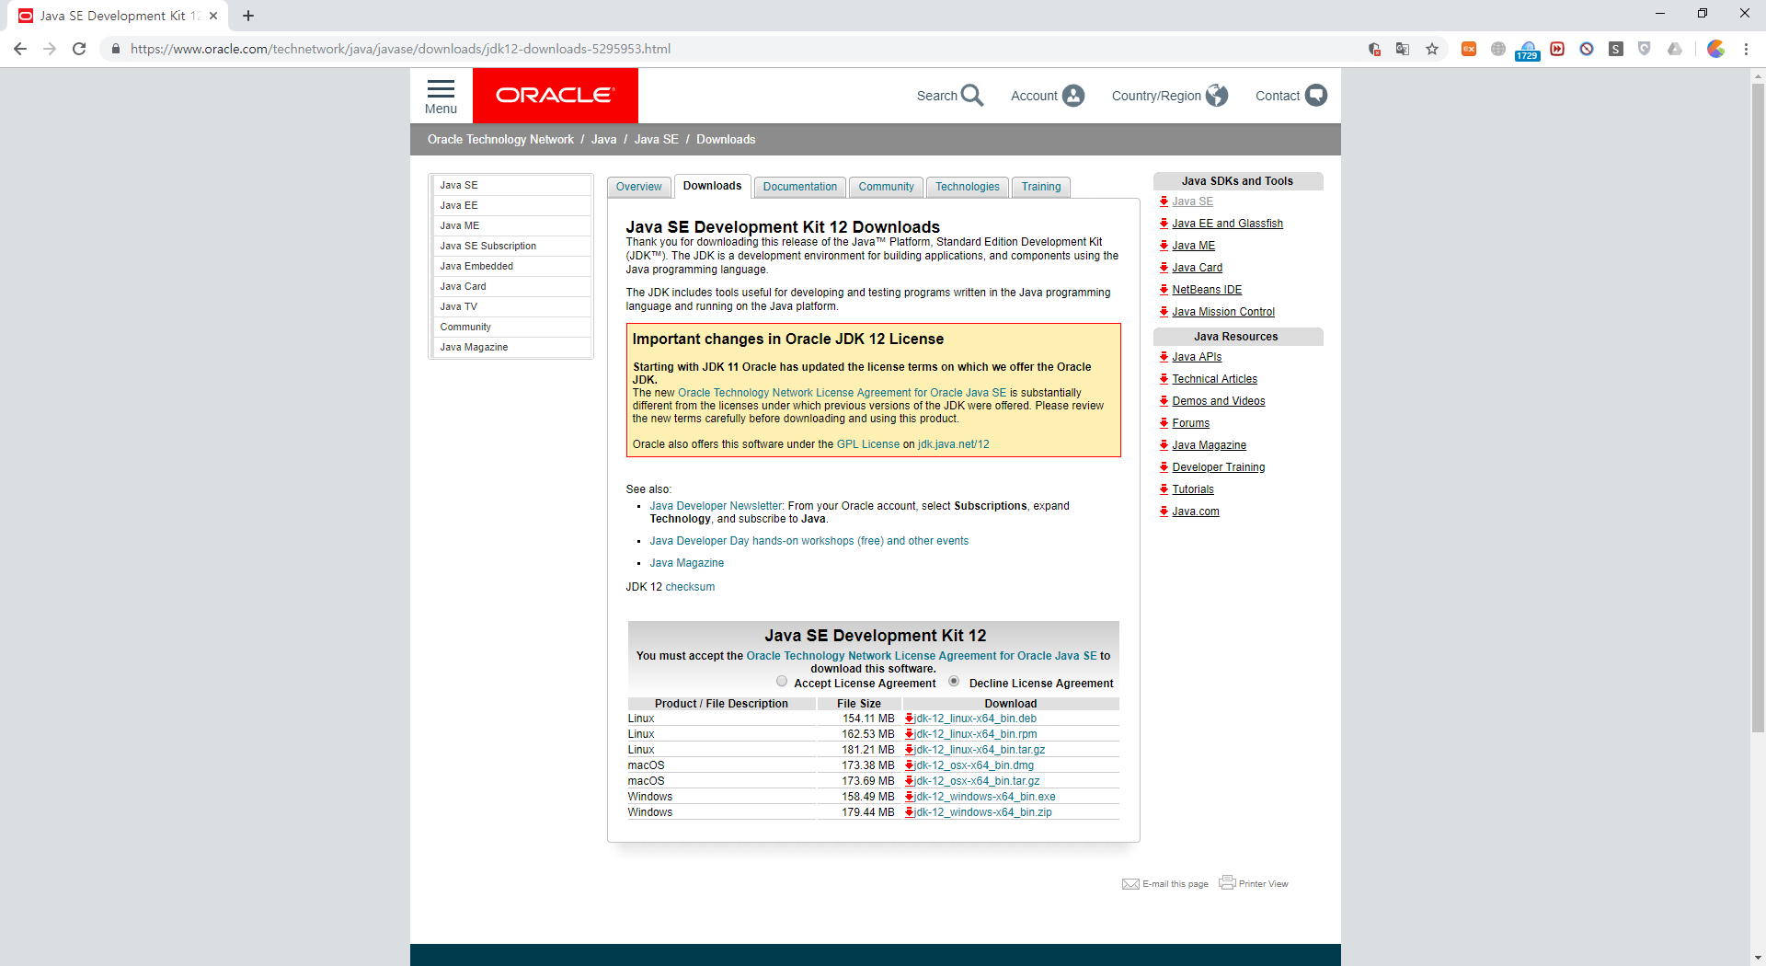1766x966 pixels.
Task: Open Java Mission Control link
Action: coord(1223,312)
